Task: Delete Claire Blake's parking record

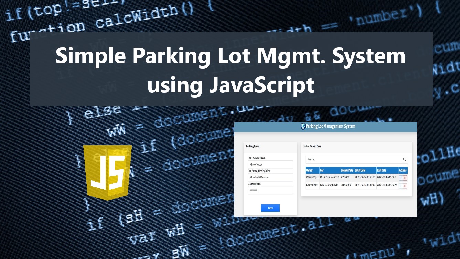Action: [x=405, y=186]
